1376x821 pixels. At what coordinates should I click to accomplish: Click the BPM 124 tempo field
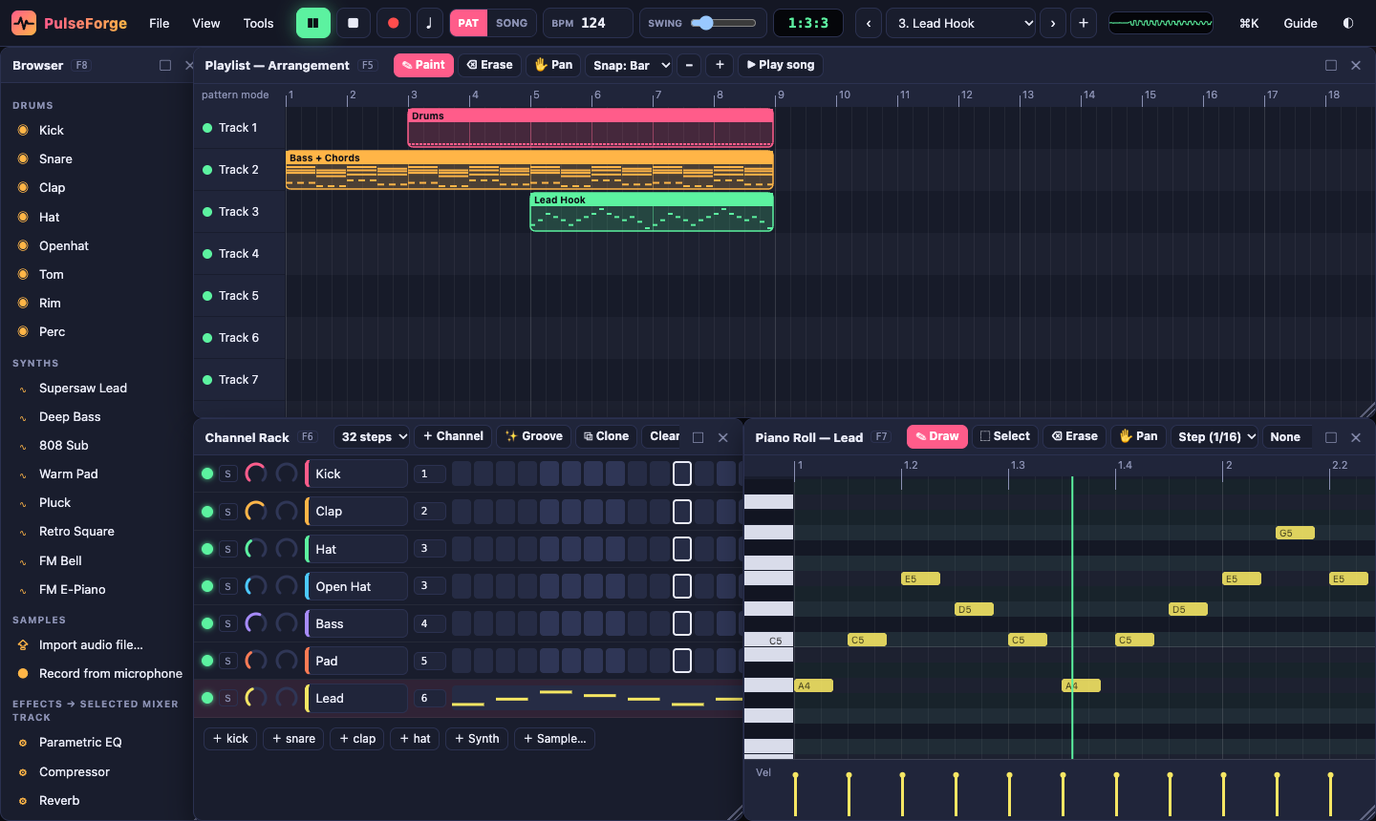(588, 23)
